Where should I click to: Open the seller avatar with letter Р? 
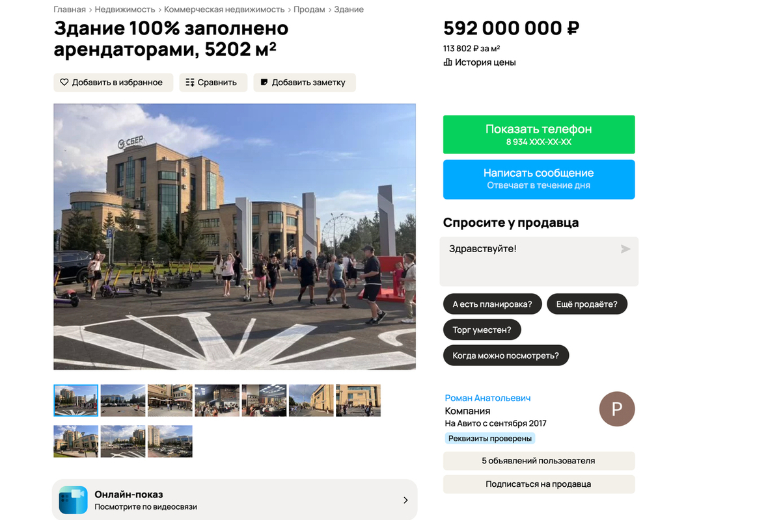tap(617, 409)
